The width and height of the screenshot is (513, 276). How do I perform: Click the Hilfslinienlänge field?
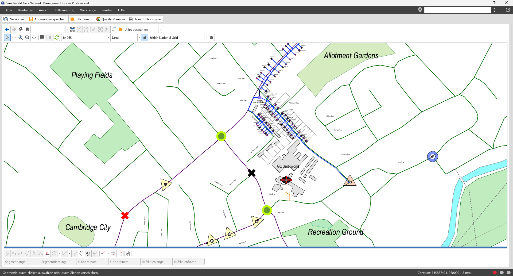click(156, 262)
